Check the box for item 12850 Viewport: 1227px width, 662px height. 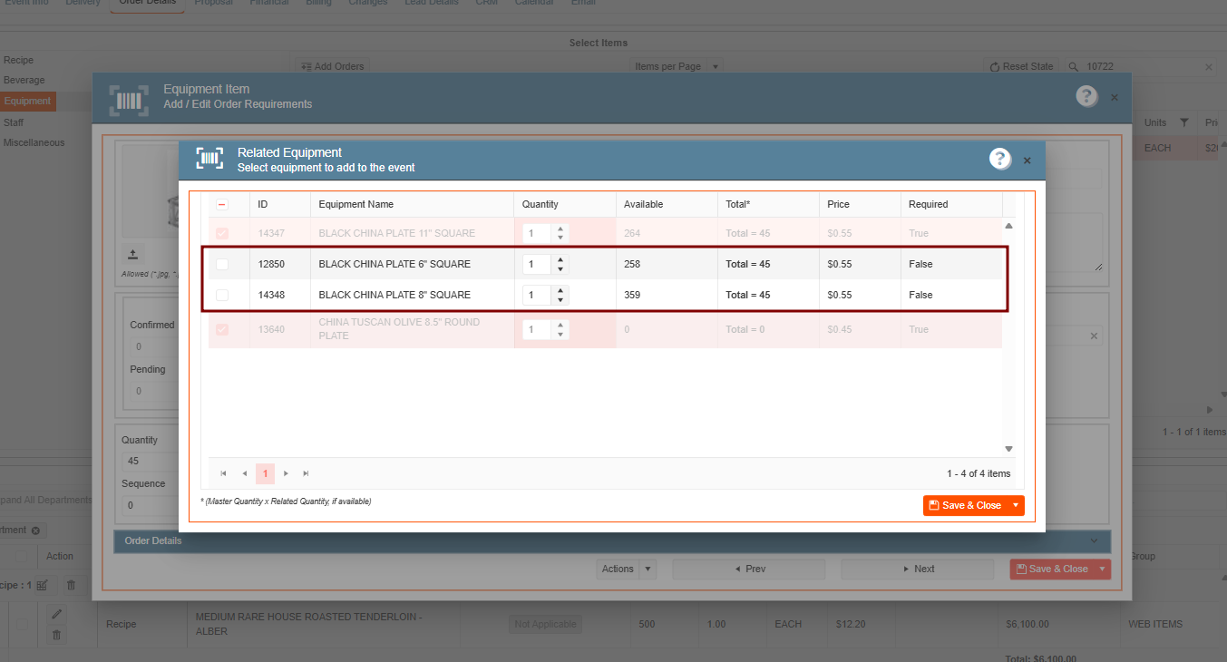222,265
